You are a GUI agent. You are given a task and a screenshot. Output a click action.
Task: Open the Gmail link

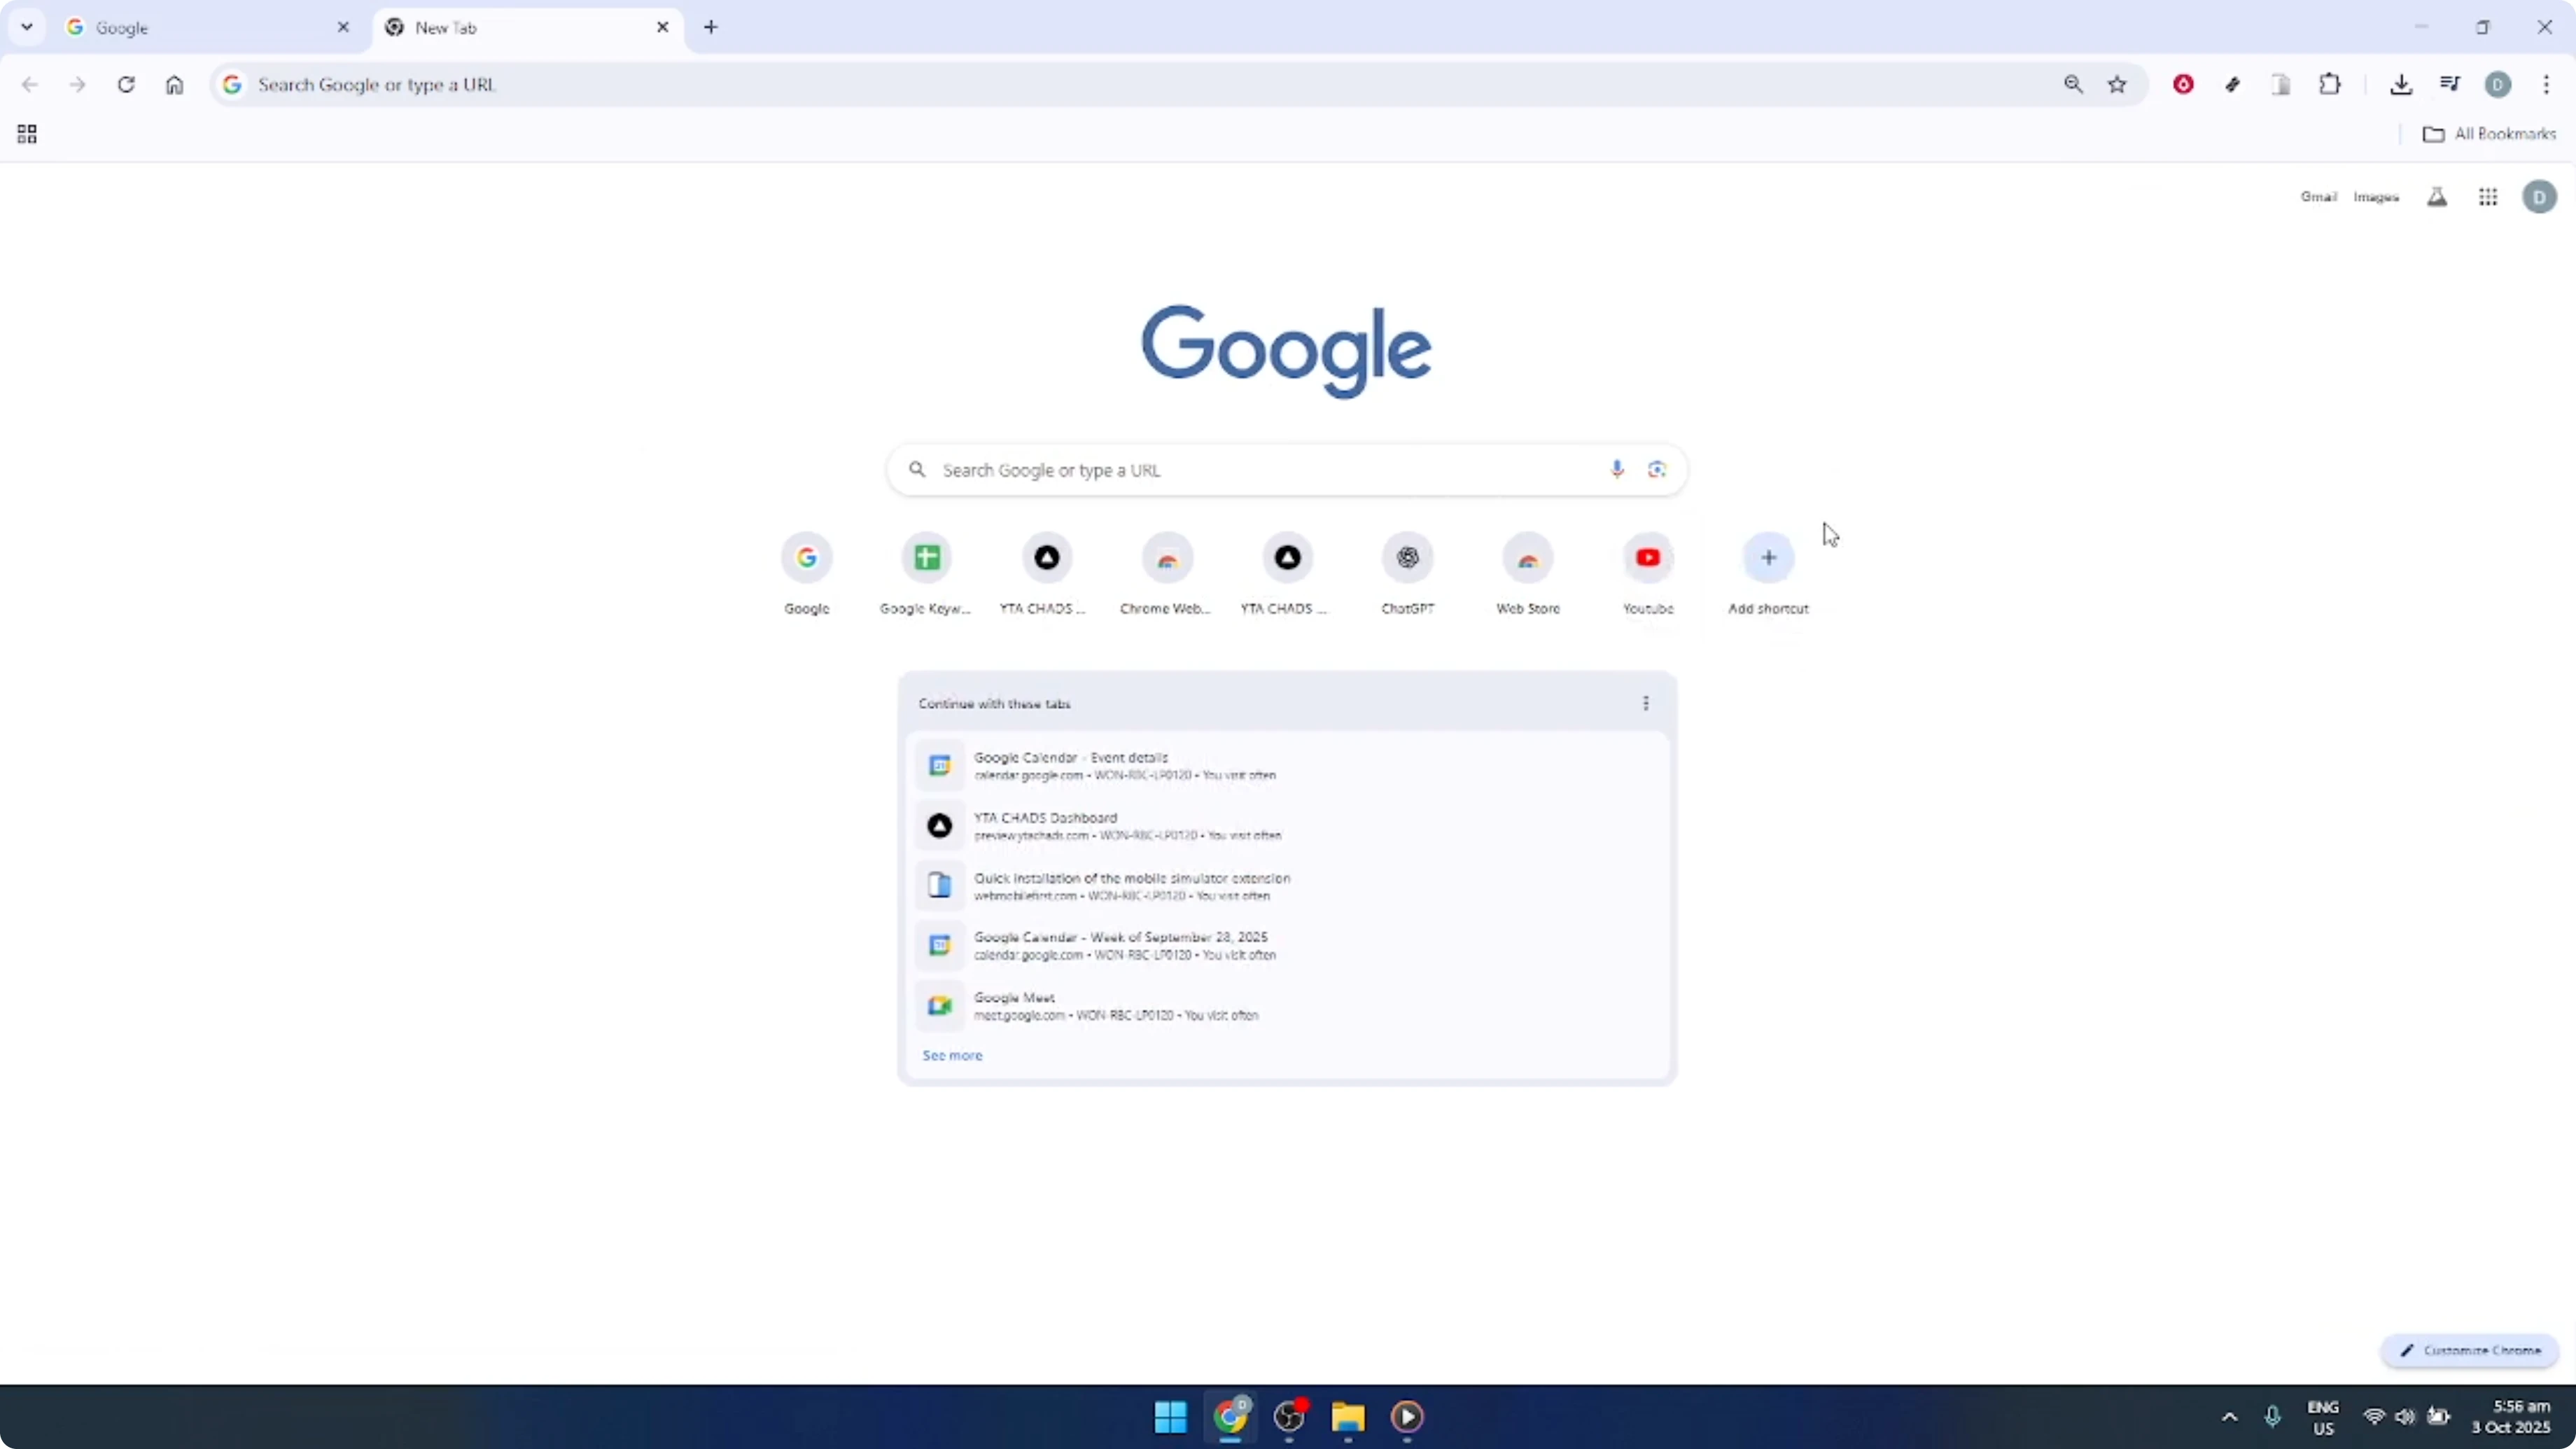coord(2319,196)
